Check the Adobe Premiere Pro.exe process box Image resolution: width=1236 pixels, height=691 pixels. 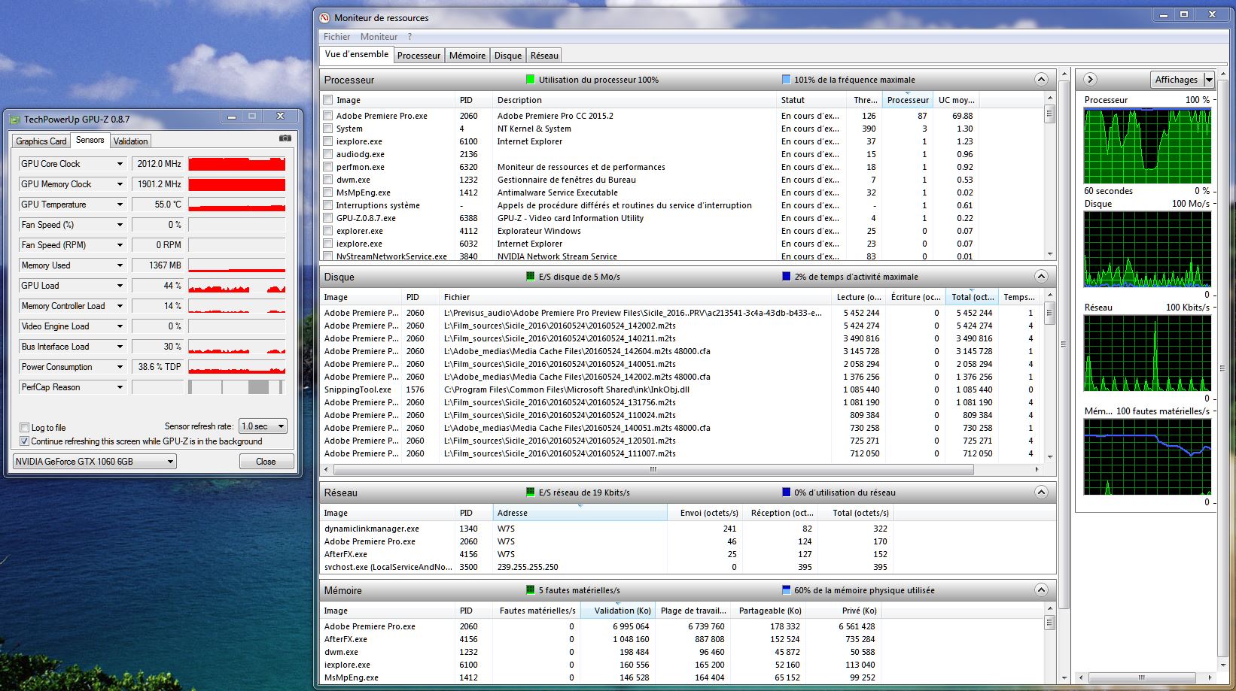click(x=327, y=116)
